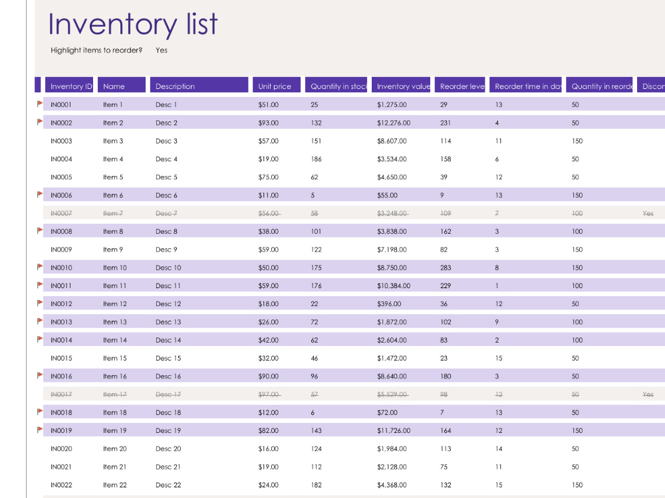Select the Inventory value column header
Image resolution: width=665 pixels, height=498 pixels.
click(x=401, y=85)
